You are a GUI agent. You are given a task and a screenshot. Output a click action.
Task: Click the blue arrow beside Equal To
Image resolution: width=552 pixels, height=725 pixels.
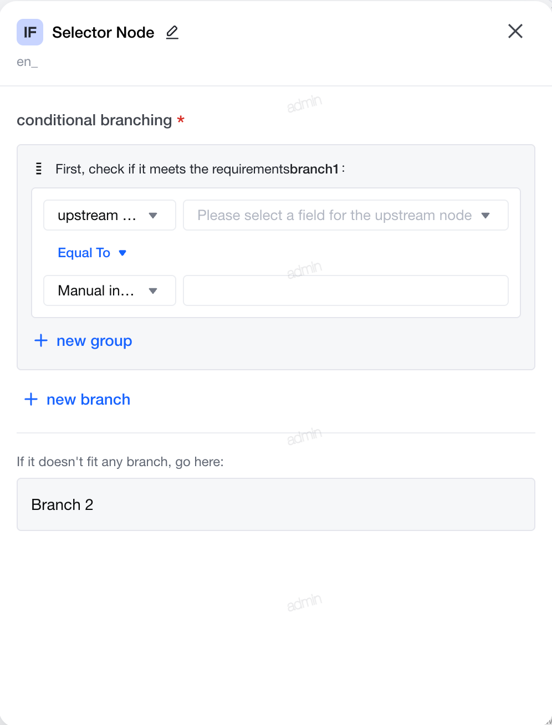click(x=122, y=253)
